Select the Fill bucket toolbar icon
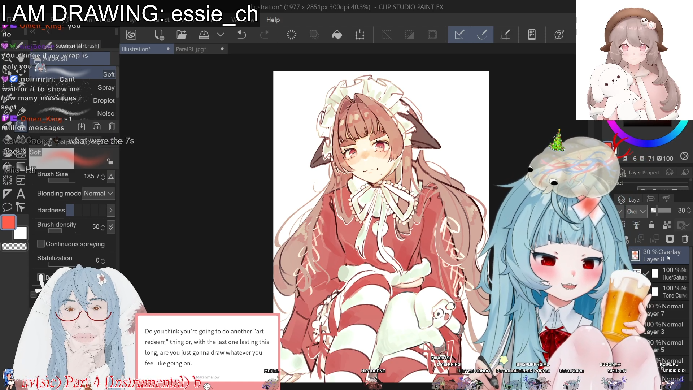Screen dimensions: 693x390 point(337,35)
